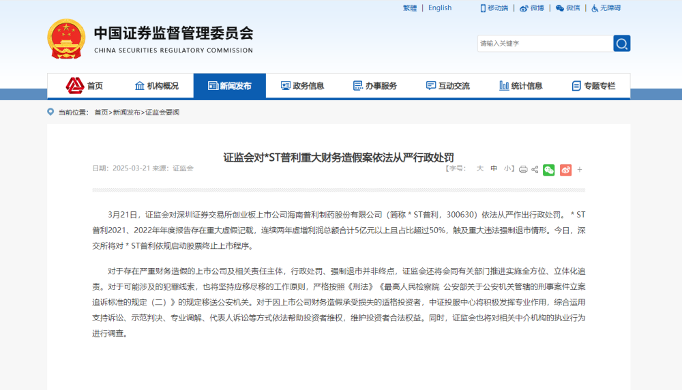
Task: Switch language to English
Action: click(440, 8)
